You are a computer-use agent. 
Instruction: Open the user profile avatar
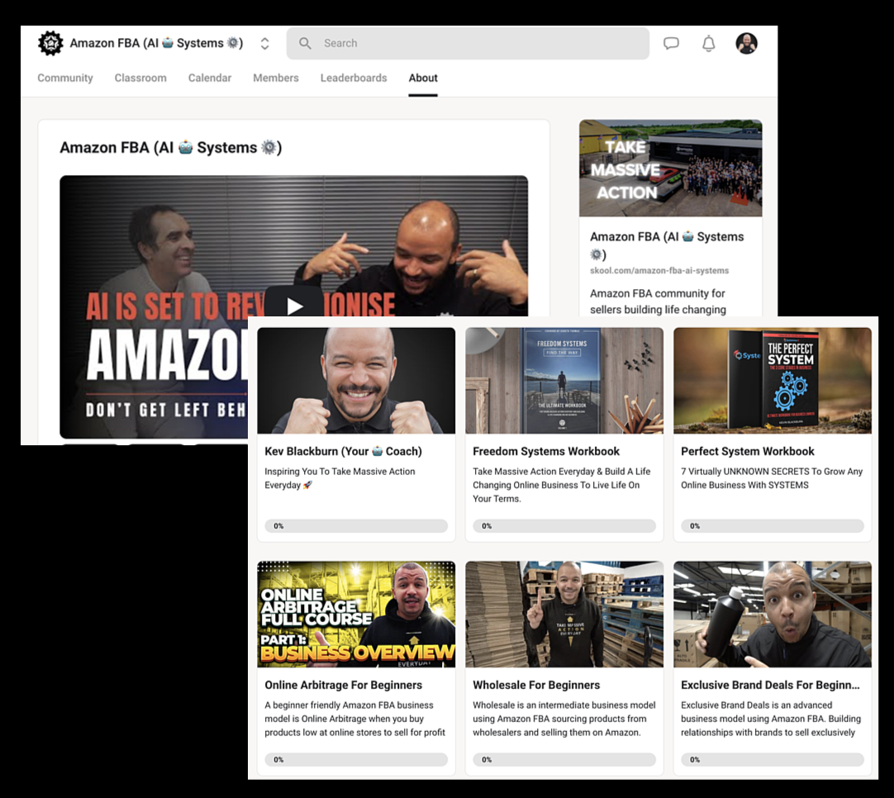pyautogui.click(x=746, y=43)
